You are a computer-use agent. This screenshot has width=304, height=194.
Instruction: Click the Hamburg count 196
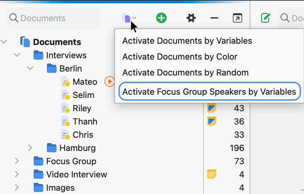pyautogui.click(x=237, y=148)
